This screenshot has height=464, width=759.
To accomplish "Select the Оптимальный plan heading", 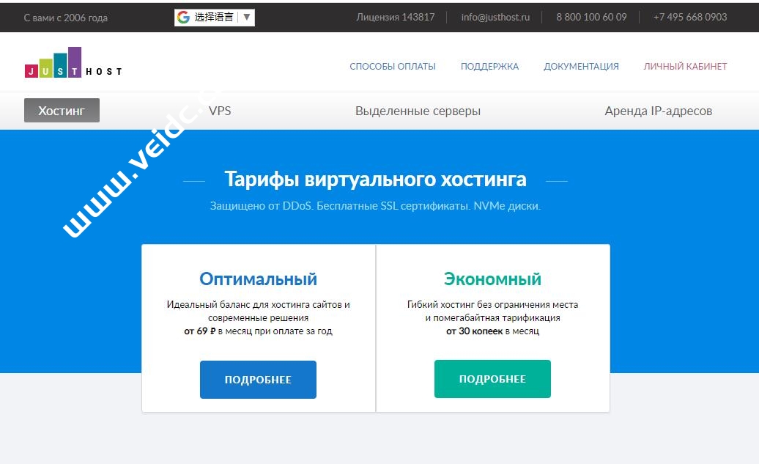I will click(258, 279).
